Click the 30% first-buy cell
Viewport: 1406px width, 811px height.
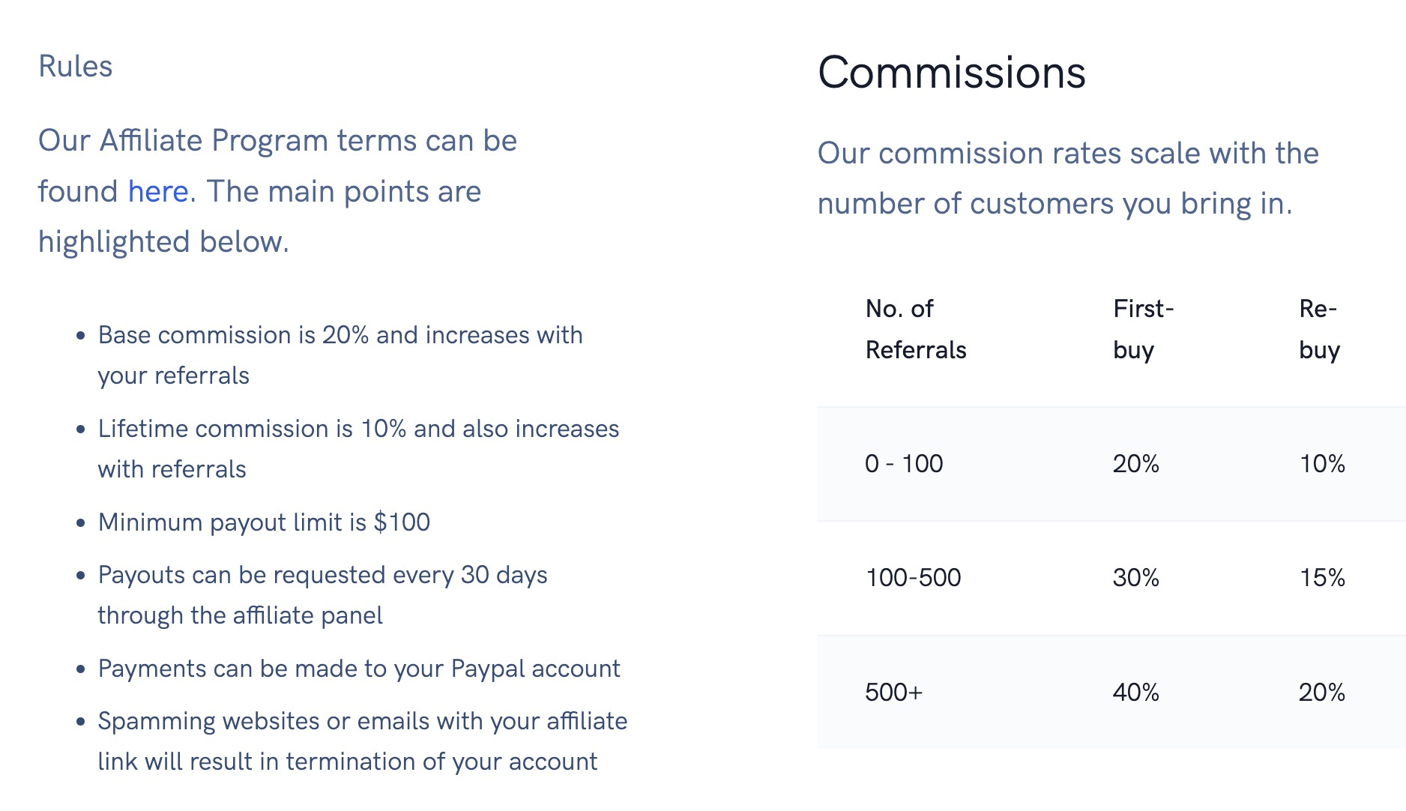pos(1135,578)
